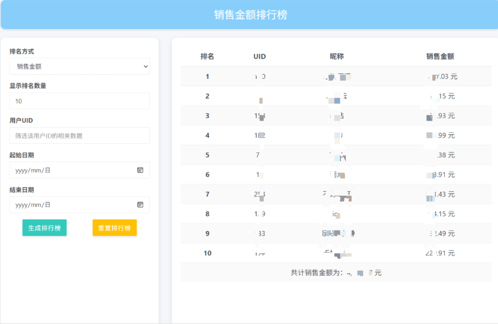498x324 pixels.
Task: Click rank 8 nickname cell
Action: [x=336, y=214]
